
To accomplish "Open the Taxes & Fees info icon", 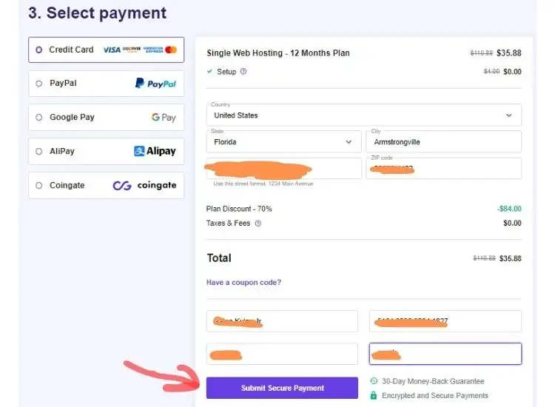I will tap(258, 223).
